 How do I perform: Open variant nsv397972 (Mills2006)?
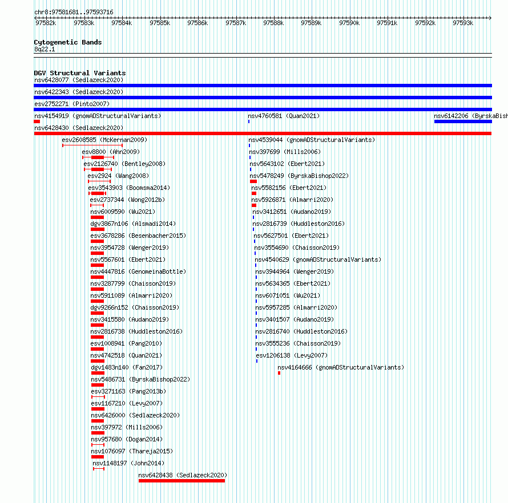tap(127, 427)
